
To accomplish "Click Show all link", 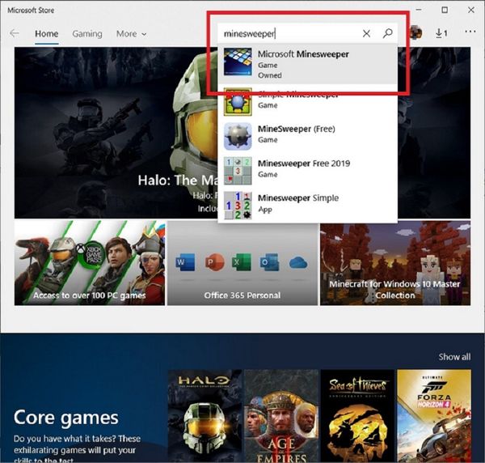I will [454, 357].
